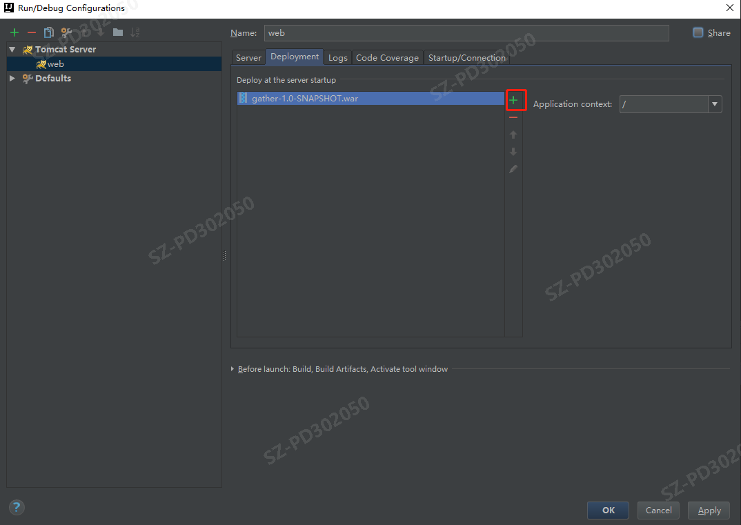Image resolution: width=741 pixels, height=525 pixels.
Task: Select Tomcat Server tree label
Action: coord(66,49)
